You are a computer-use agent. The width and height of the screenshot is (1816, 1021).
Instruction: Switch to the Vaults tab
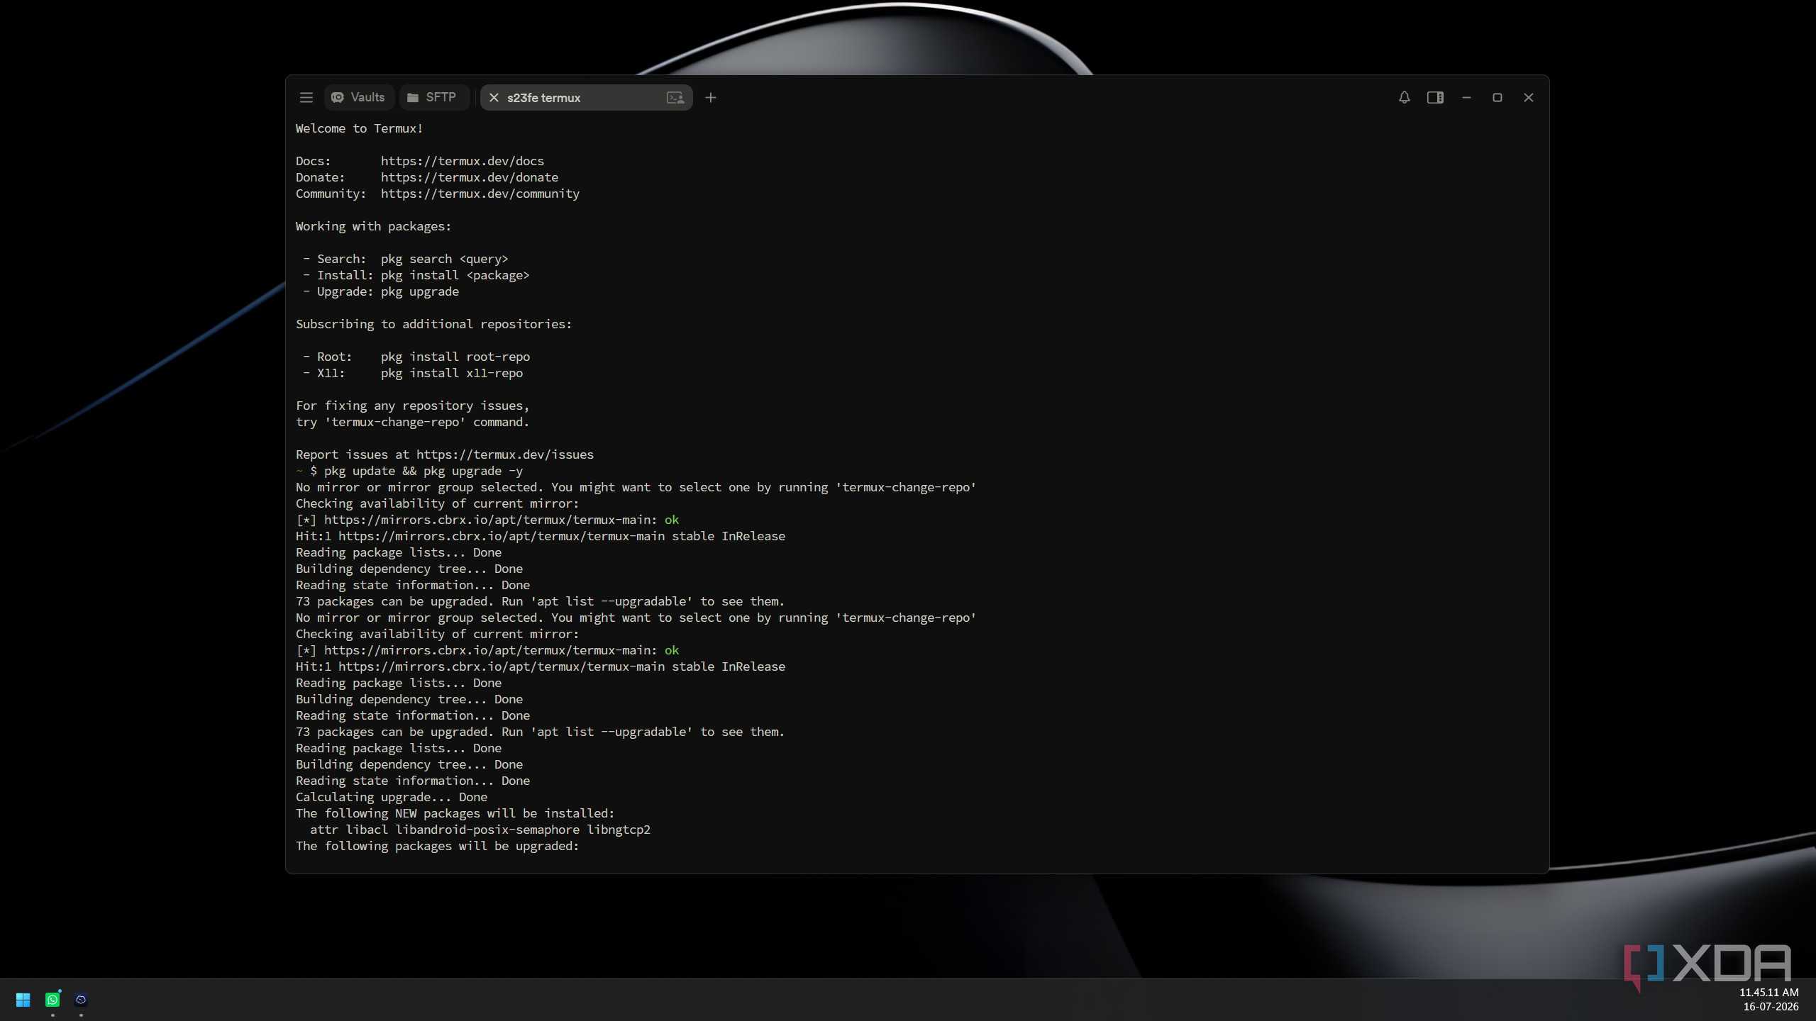tap(359, 98)
